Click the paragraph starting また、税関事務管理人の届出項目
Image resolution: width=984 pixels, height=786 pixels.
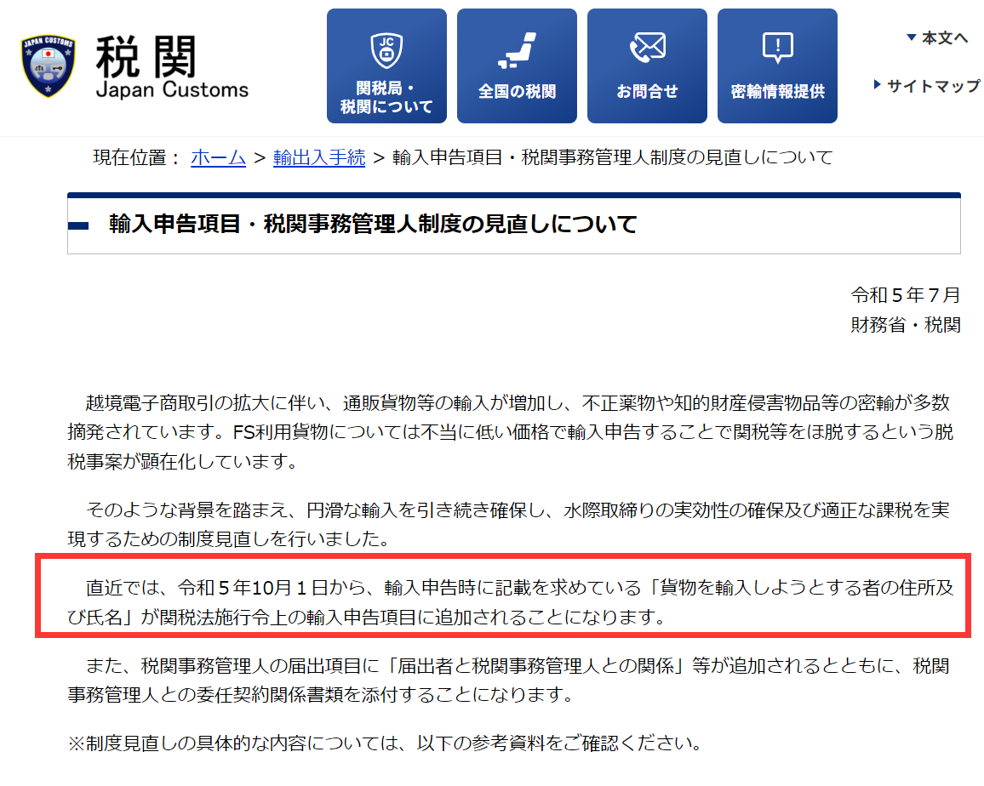[x=508, y=680]
